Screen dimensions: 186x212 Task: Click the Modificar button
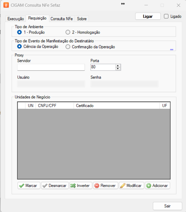coord(131,185)
